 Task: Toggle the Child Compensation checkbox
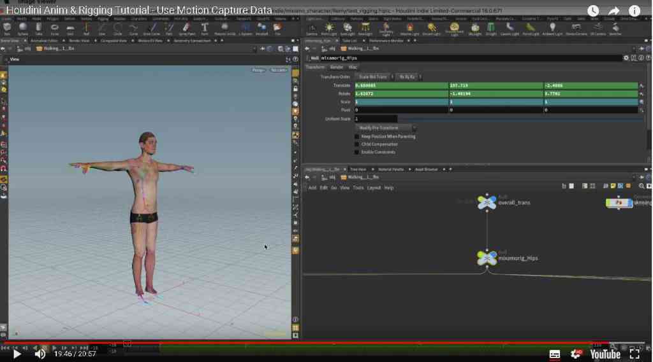point(356,144)
